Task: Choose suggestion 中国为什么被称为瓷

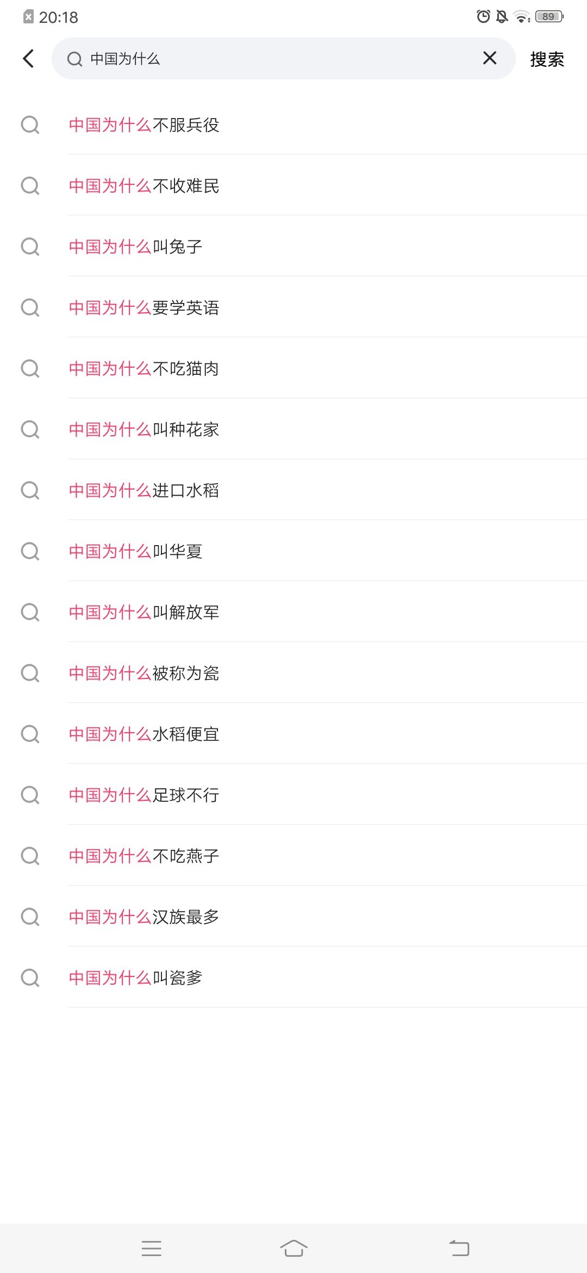Action: point(144,673)
